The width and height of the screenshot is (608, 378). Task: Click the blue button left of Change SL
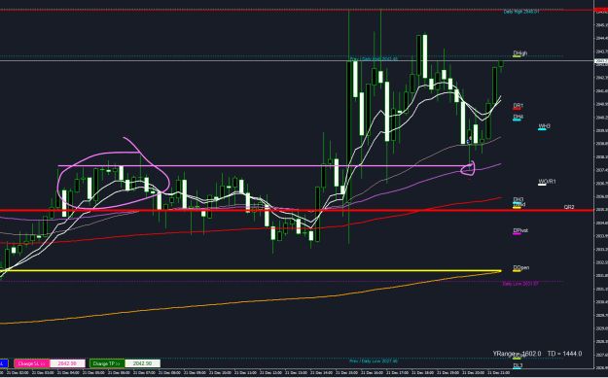pyautogui.click(x=4, y=363)
